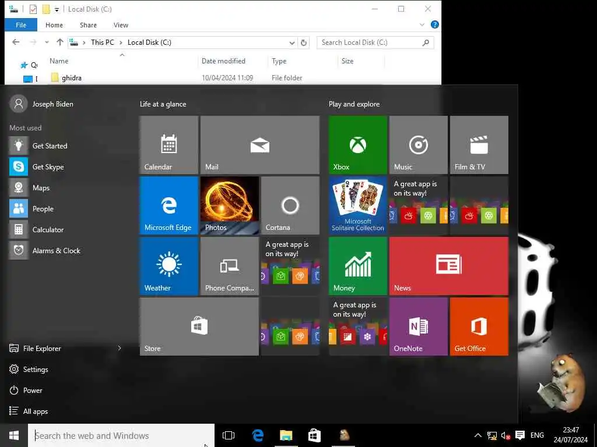Open Task View on taskbar
The height and width of the screenshot is (447, 597).
(x=229, y=435)
